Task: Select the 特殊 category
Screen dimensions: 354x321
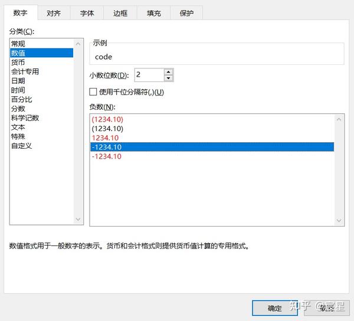Action: tap(41, 136)
